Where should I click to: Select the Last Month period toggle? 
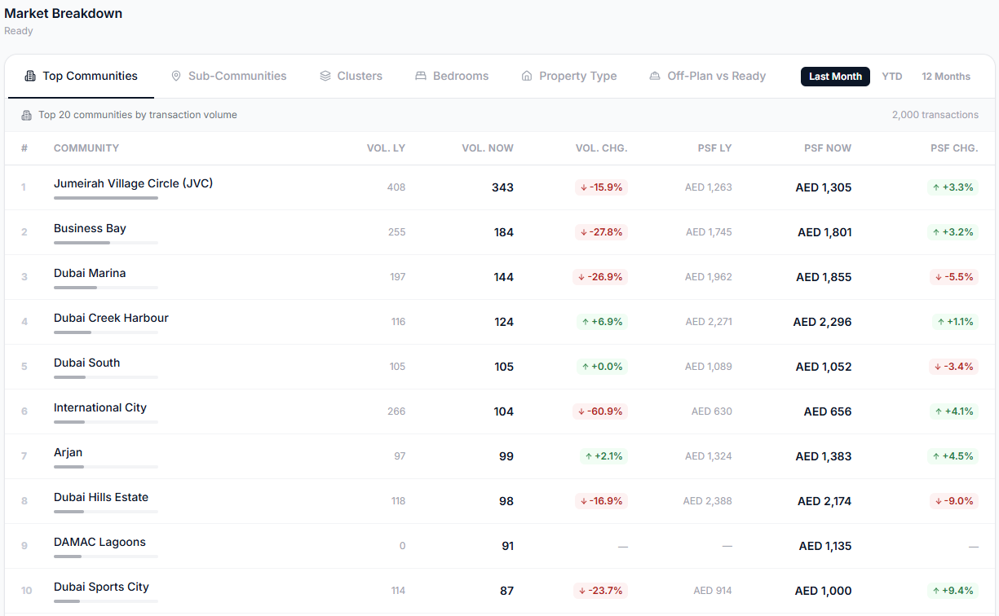(835, 77)
